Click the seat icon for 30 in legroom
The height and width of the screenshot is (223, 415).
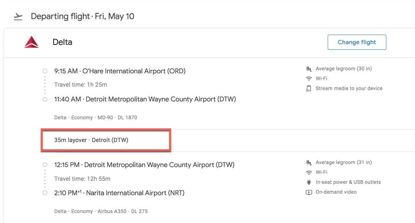(x=309, y=69)
